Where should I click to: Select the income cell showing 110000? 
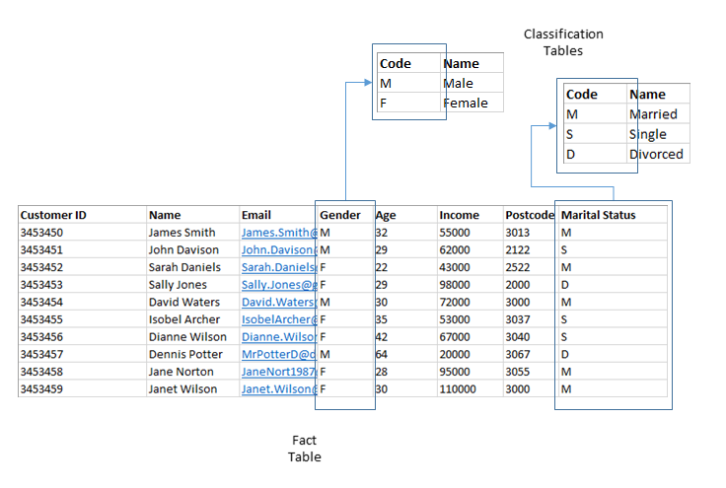[458, 388]
